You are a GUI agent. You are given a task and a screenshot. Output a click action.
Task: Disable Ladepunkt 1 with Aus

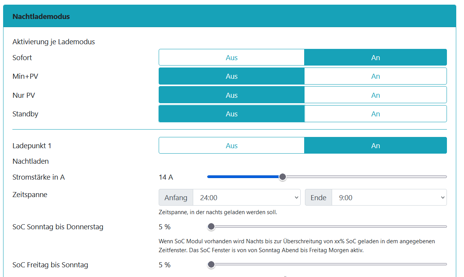click(231, 145)
